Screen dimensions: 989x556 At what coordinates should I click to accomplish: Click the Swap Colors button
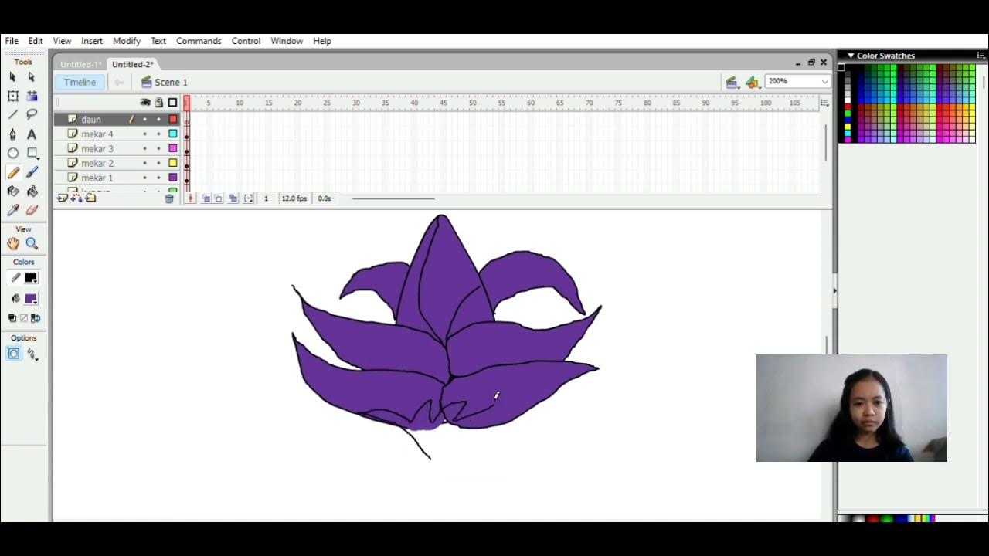(36, 318)
